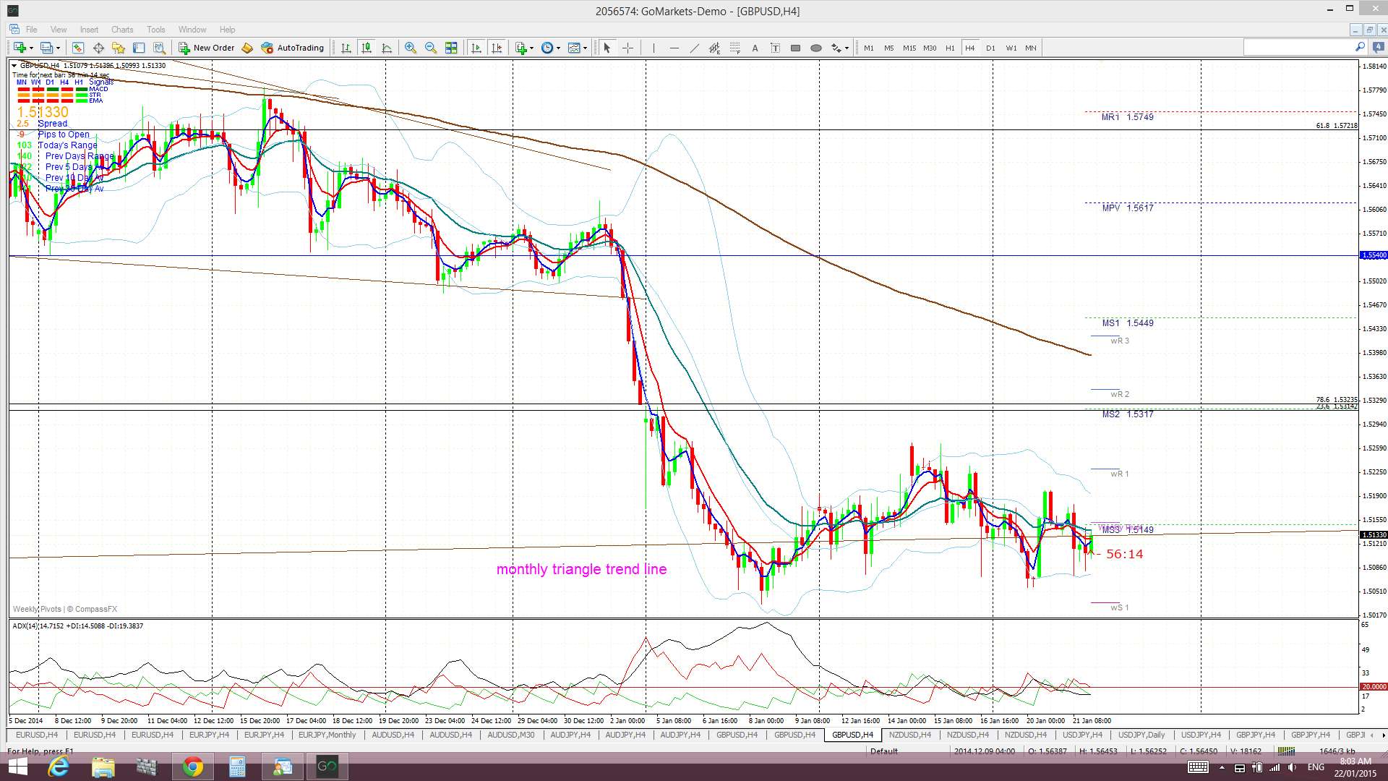1388x781 pixels.
Task: Open Google Chrome from taskbar
Action: (192, 767)
